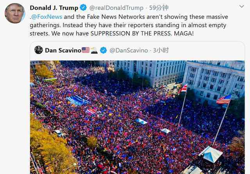
Task: Open the 3小时 quoted tweet timestamp
Action: pos(161,50)
